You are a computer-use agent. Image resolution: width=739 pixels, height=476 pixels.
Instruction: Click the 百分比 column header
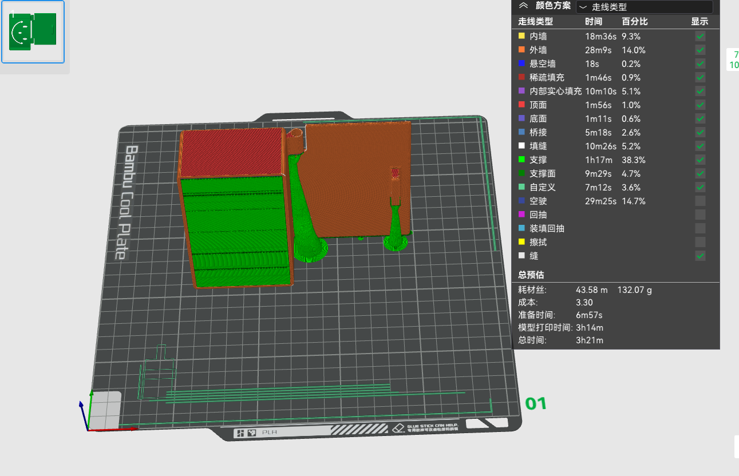635,22
